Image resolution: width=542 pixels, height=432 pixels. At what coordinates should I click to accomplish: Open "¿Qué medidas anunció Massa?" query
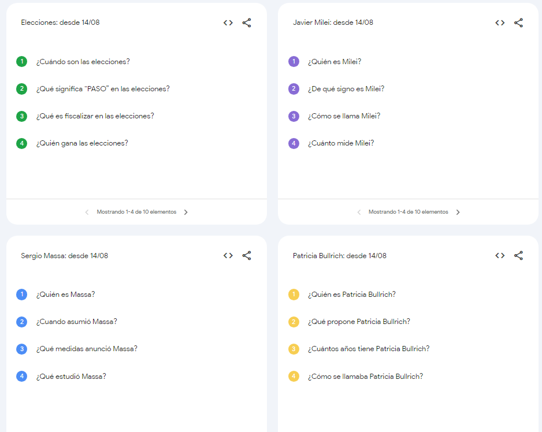tap(87, 349)
